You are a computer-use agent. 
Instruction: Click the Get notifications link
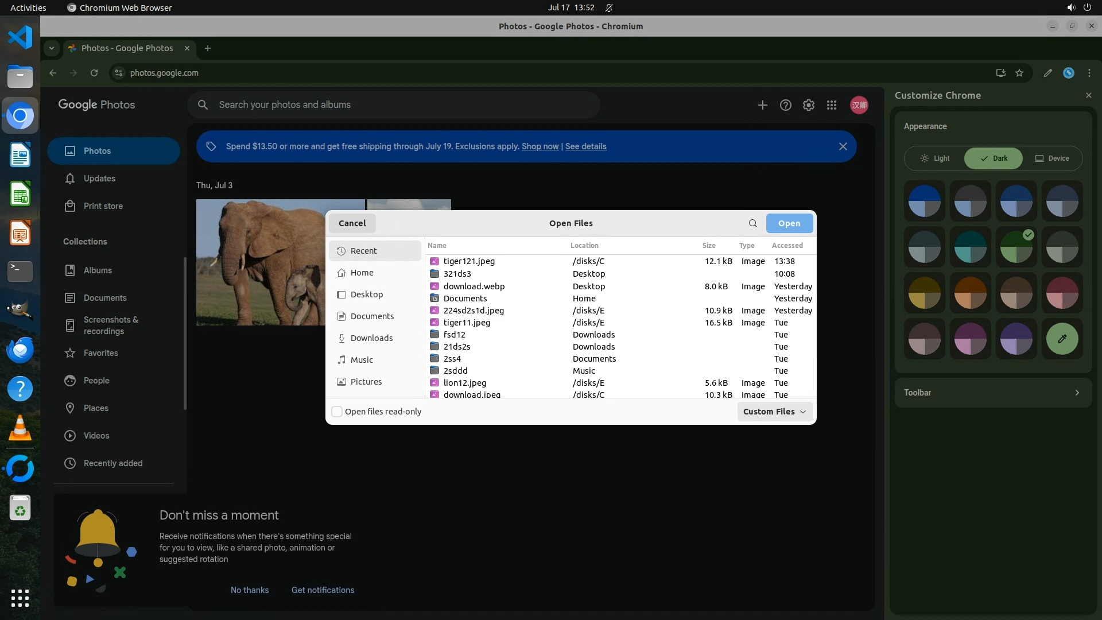click(x=323, y=590)
